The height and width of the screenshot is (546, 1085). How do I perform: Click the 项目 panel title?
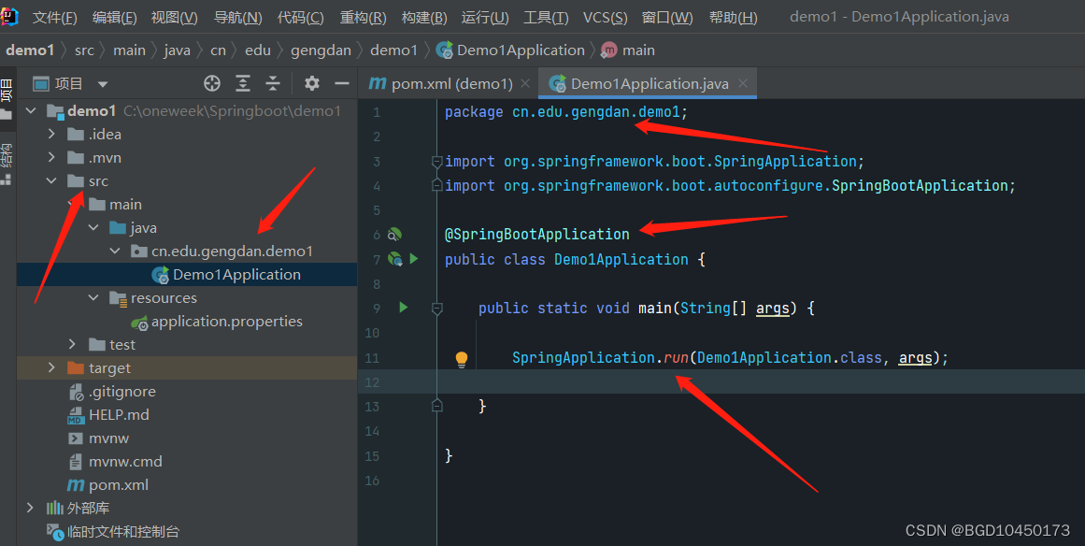(69, 84)
